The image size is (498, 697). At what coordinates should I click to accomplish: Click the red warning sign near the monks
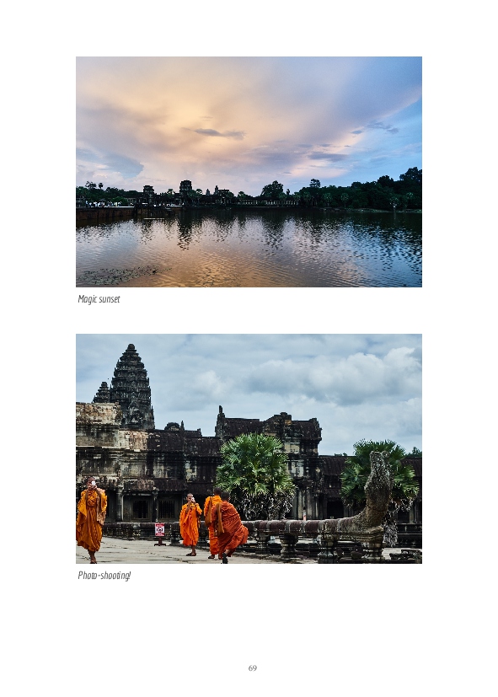coord(159,530)
